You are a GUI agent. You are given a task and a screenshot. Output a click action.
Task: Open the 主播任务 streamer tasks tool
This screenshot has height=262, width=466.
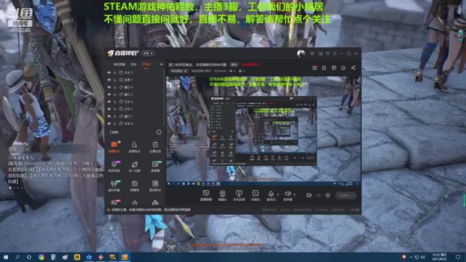[x=155, y=147]
